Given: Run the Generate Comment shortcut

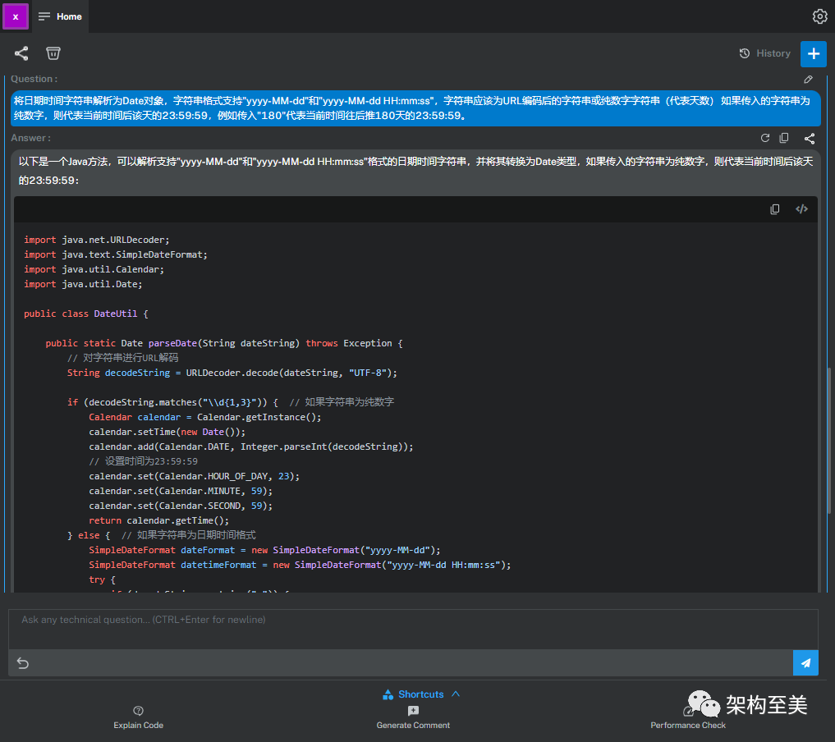Looking at the screenshot, I should (x=413, y=717).
